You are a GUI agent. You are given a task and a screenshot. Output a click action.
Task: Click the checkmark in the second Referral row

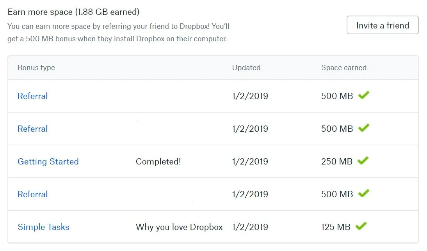coord(363,128)
